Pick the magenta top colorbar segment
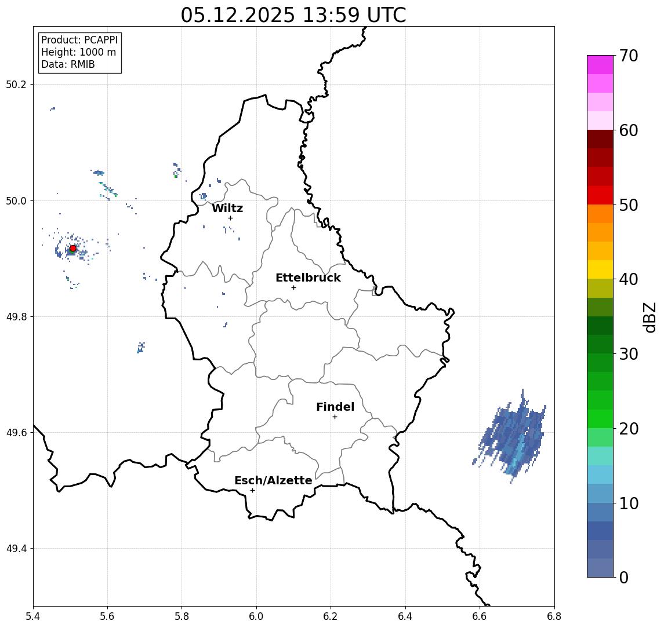664x628 pixels. [x=600, y=65]
